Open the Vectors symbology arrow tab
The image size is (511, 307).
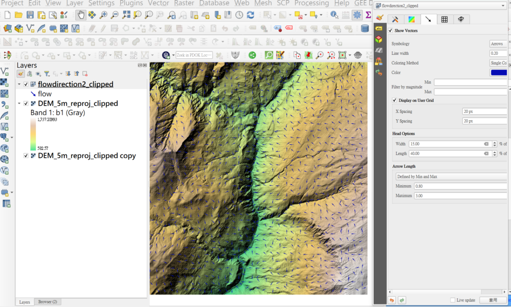coord(428,19)
